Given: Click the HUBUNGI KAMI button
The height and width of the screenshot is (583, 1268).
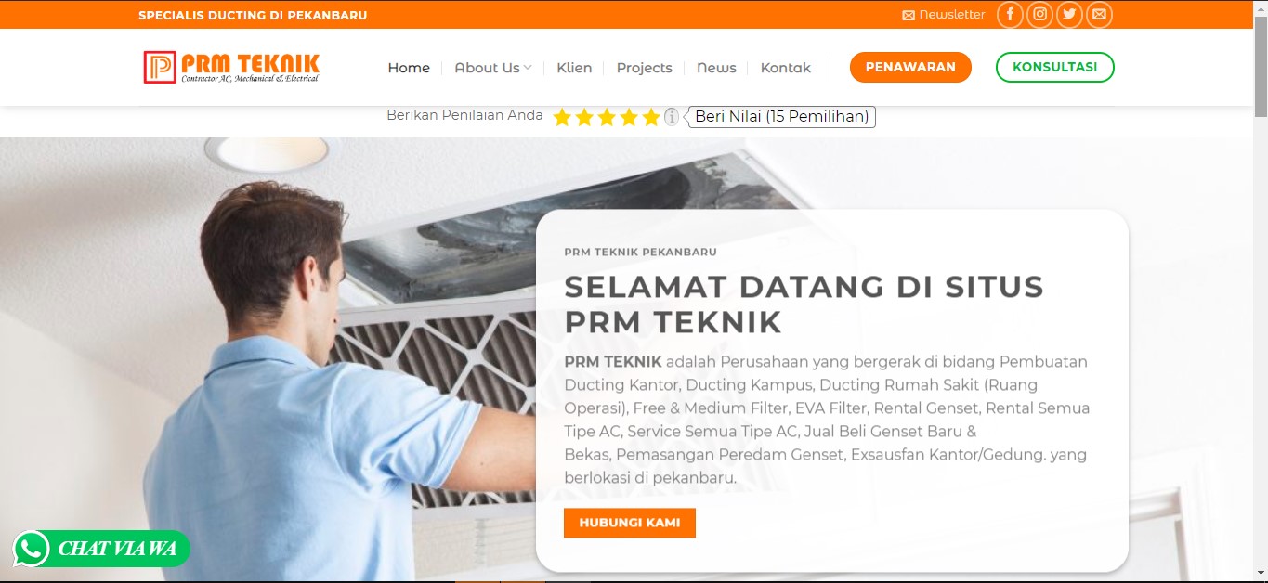Looking at the screenshot, I should (x=630, y=523).
